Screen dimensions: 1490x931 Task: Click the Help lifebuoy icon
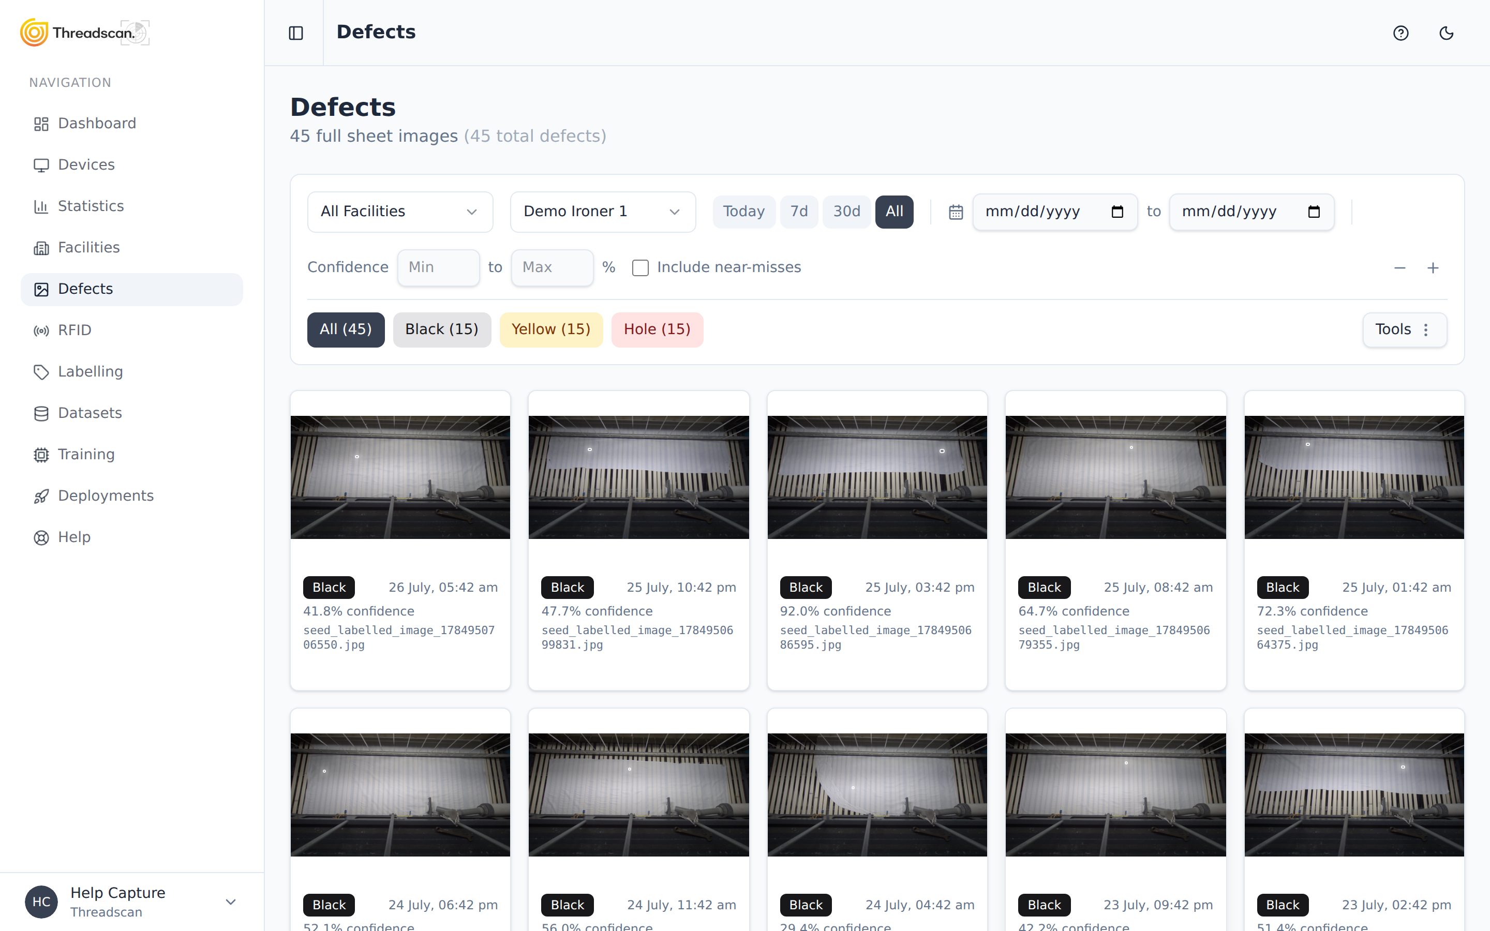[41, 537]
